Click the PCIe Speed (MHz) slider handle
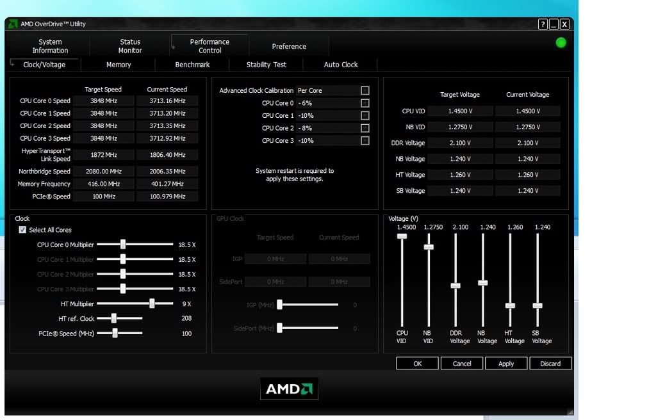This screenshot has height=420, width=656. point(115,333)
